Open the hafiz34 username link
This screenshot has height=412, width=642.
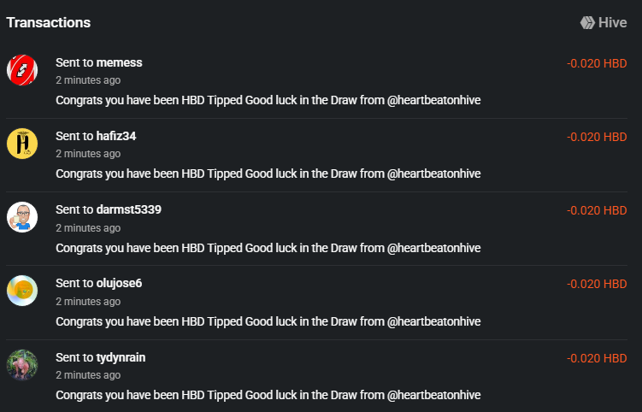click(116, 136)
